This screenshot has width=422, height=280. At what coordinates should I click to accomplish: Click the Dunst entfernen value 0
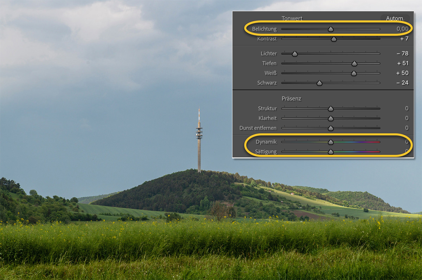pos(407,128)
